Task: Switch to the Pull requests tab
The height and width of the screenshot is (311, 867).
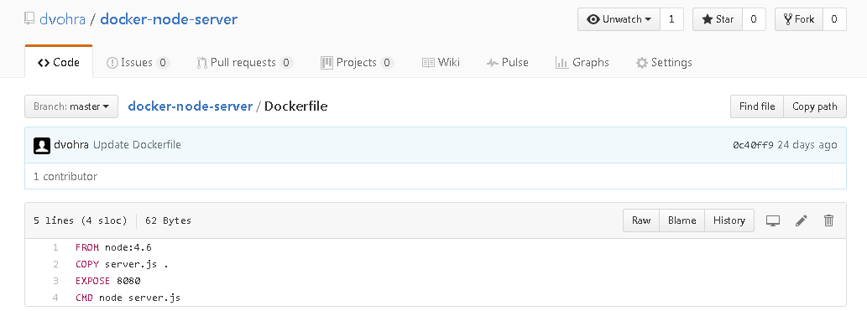Action: tap(244, 62)
